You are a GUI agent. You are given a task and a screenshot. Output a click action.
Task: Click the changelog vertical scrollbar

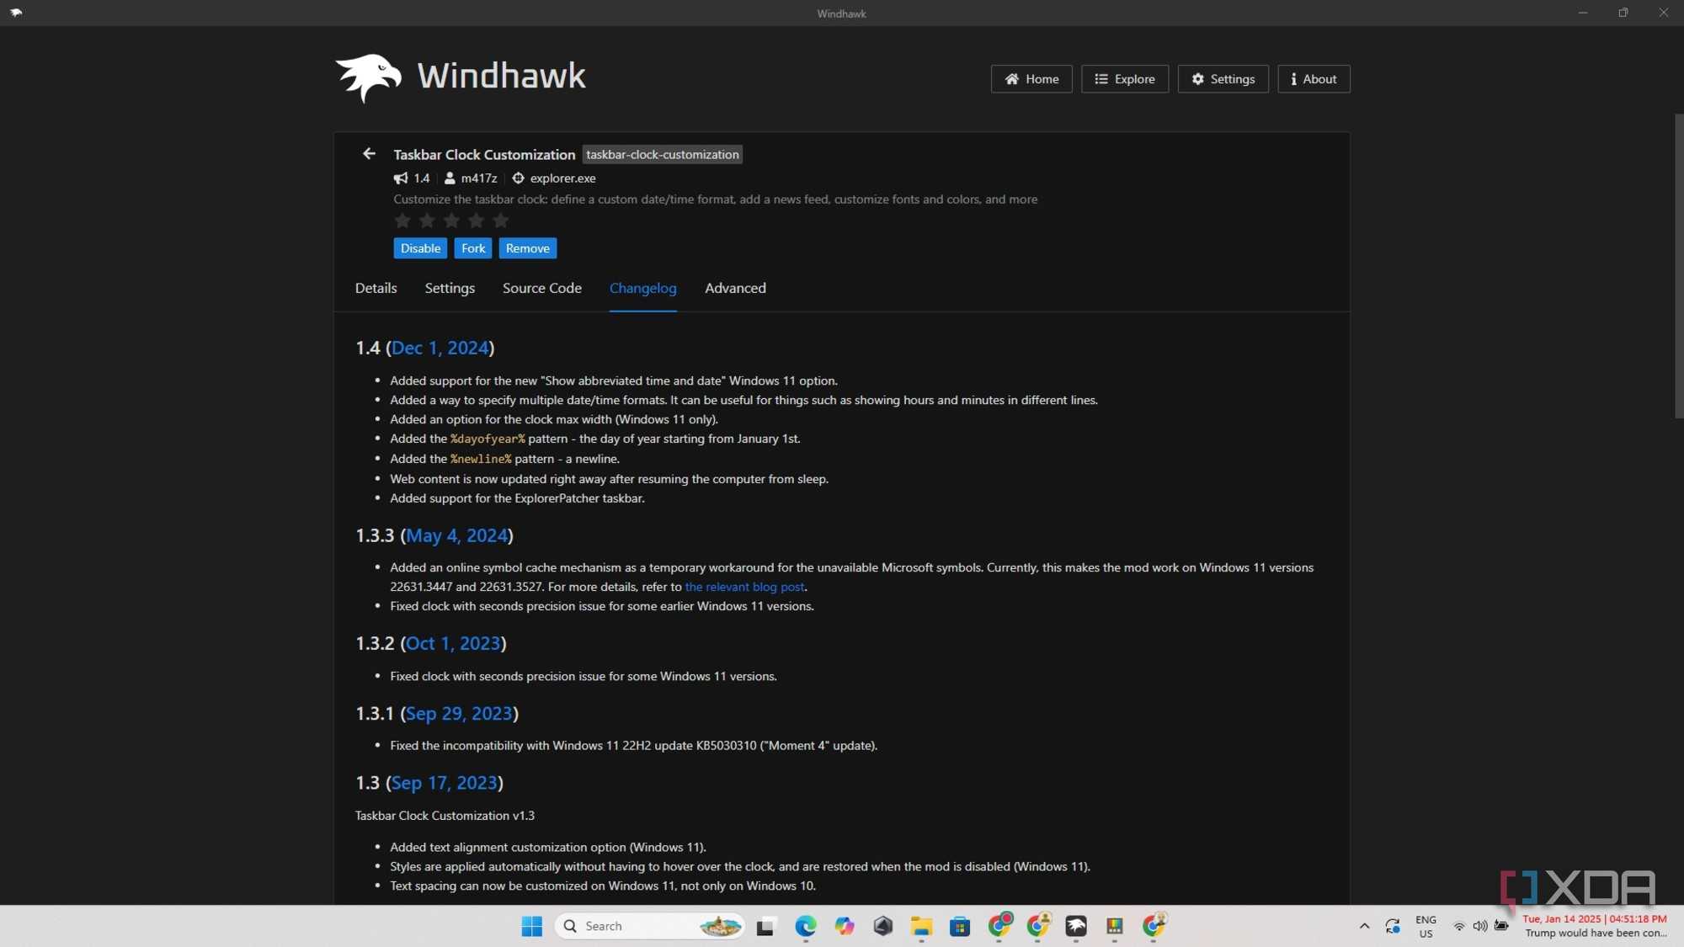point(1678,266)
